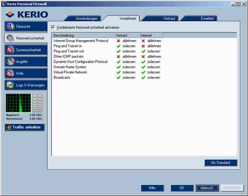Viewport: 248px width, 196px height.
Task: Uncheck Vordefinierte Netzwerksicherheit aktivieren
Action: coord(53,27)
